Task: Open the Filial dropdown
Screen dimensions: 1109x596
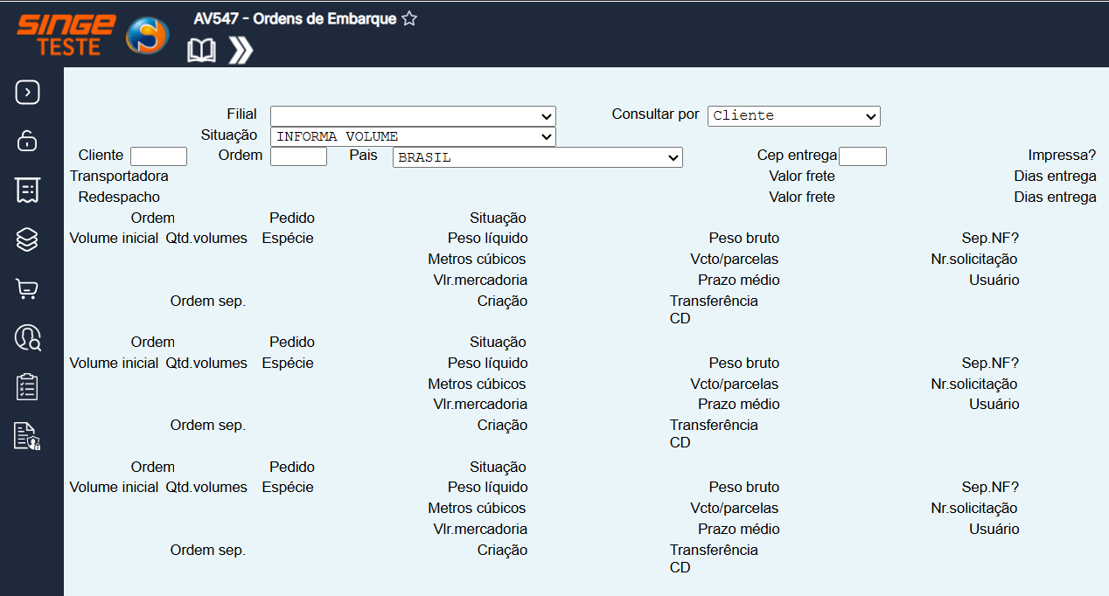Action: pyautogui.click(x=413, y=116)
